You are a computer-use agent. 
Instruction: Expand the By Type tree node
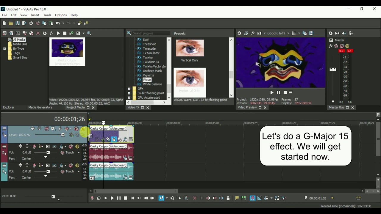4,48
